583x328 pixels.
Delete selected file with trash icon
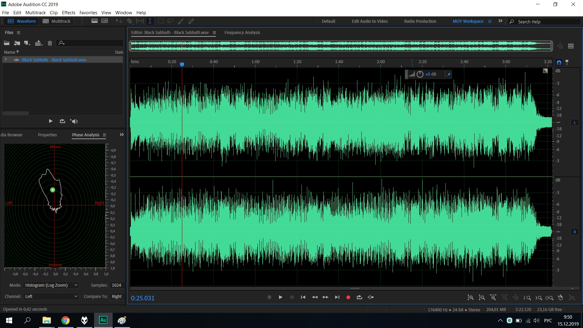click(x=50, y=43)
